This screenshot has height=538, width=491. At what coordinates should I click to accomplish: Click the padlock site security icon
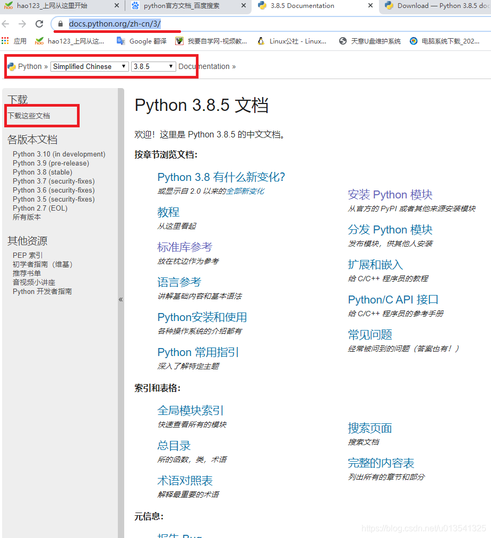tap(61, 24)
